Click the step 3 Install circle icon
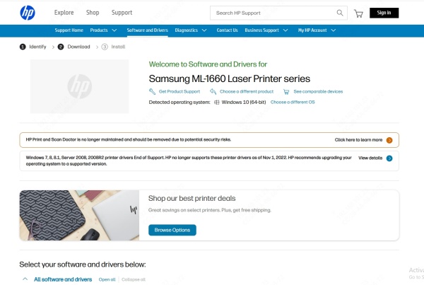 (x=105, y=47)
